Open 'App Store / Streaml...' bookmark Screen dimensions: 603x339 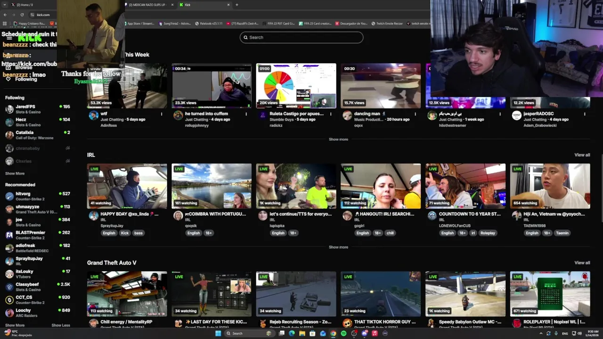tap(140, 23)
